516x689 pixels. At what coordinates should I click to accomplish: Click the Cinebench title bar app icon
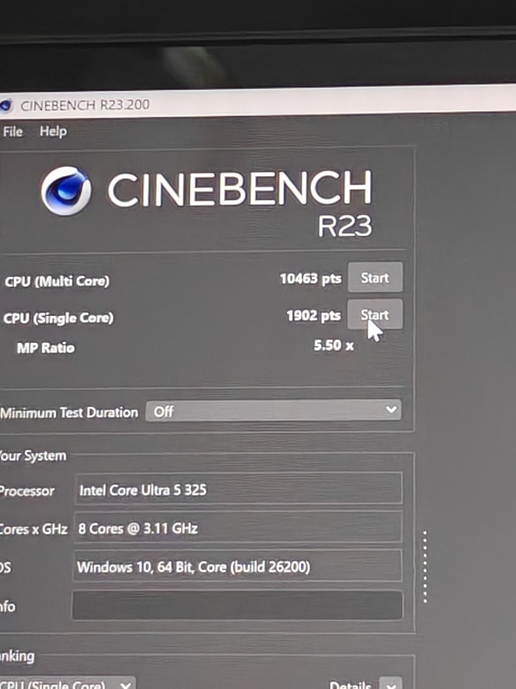click(5, 106)
